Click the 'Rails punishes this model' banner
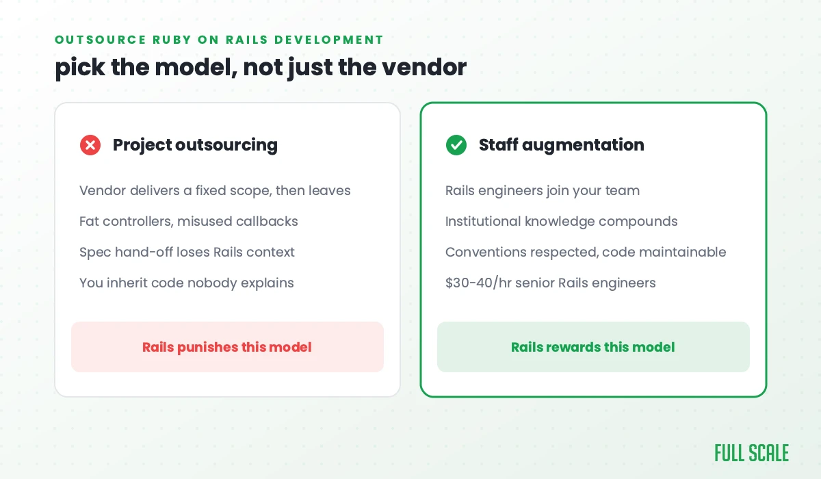The height and width of the screenshot is (479, 821). [x=227, y=347]
